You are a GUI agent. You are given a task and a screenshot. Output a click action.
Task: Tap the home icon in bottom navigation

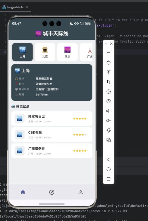pos(23,192)
